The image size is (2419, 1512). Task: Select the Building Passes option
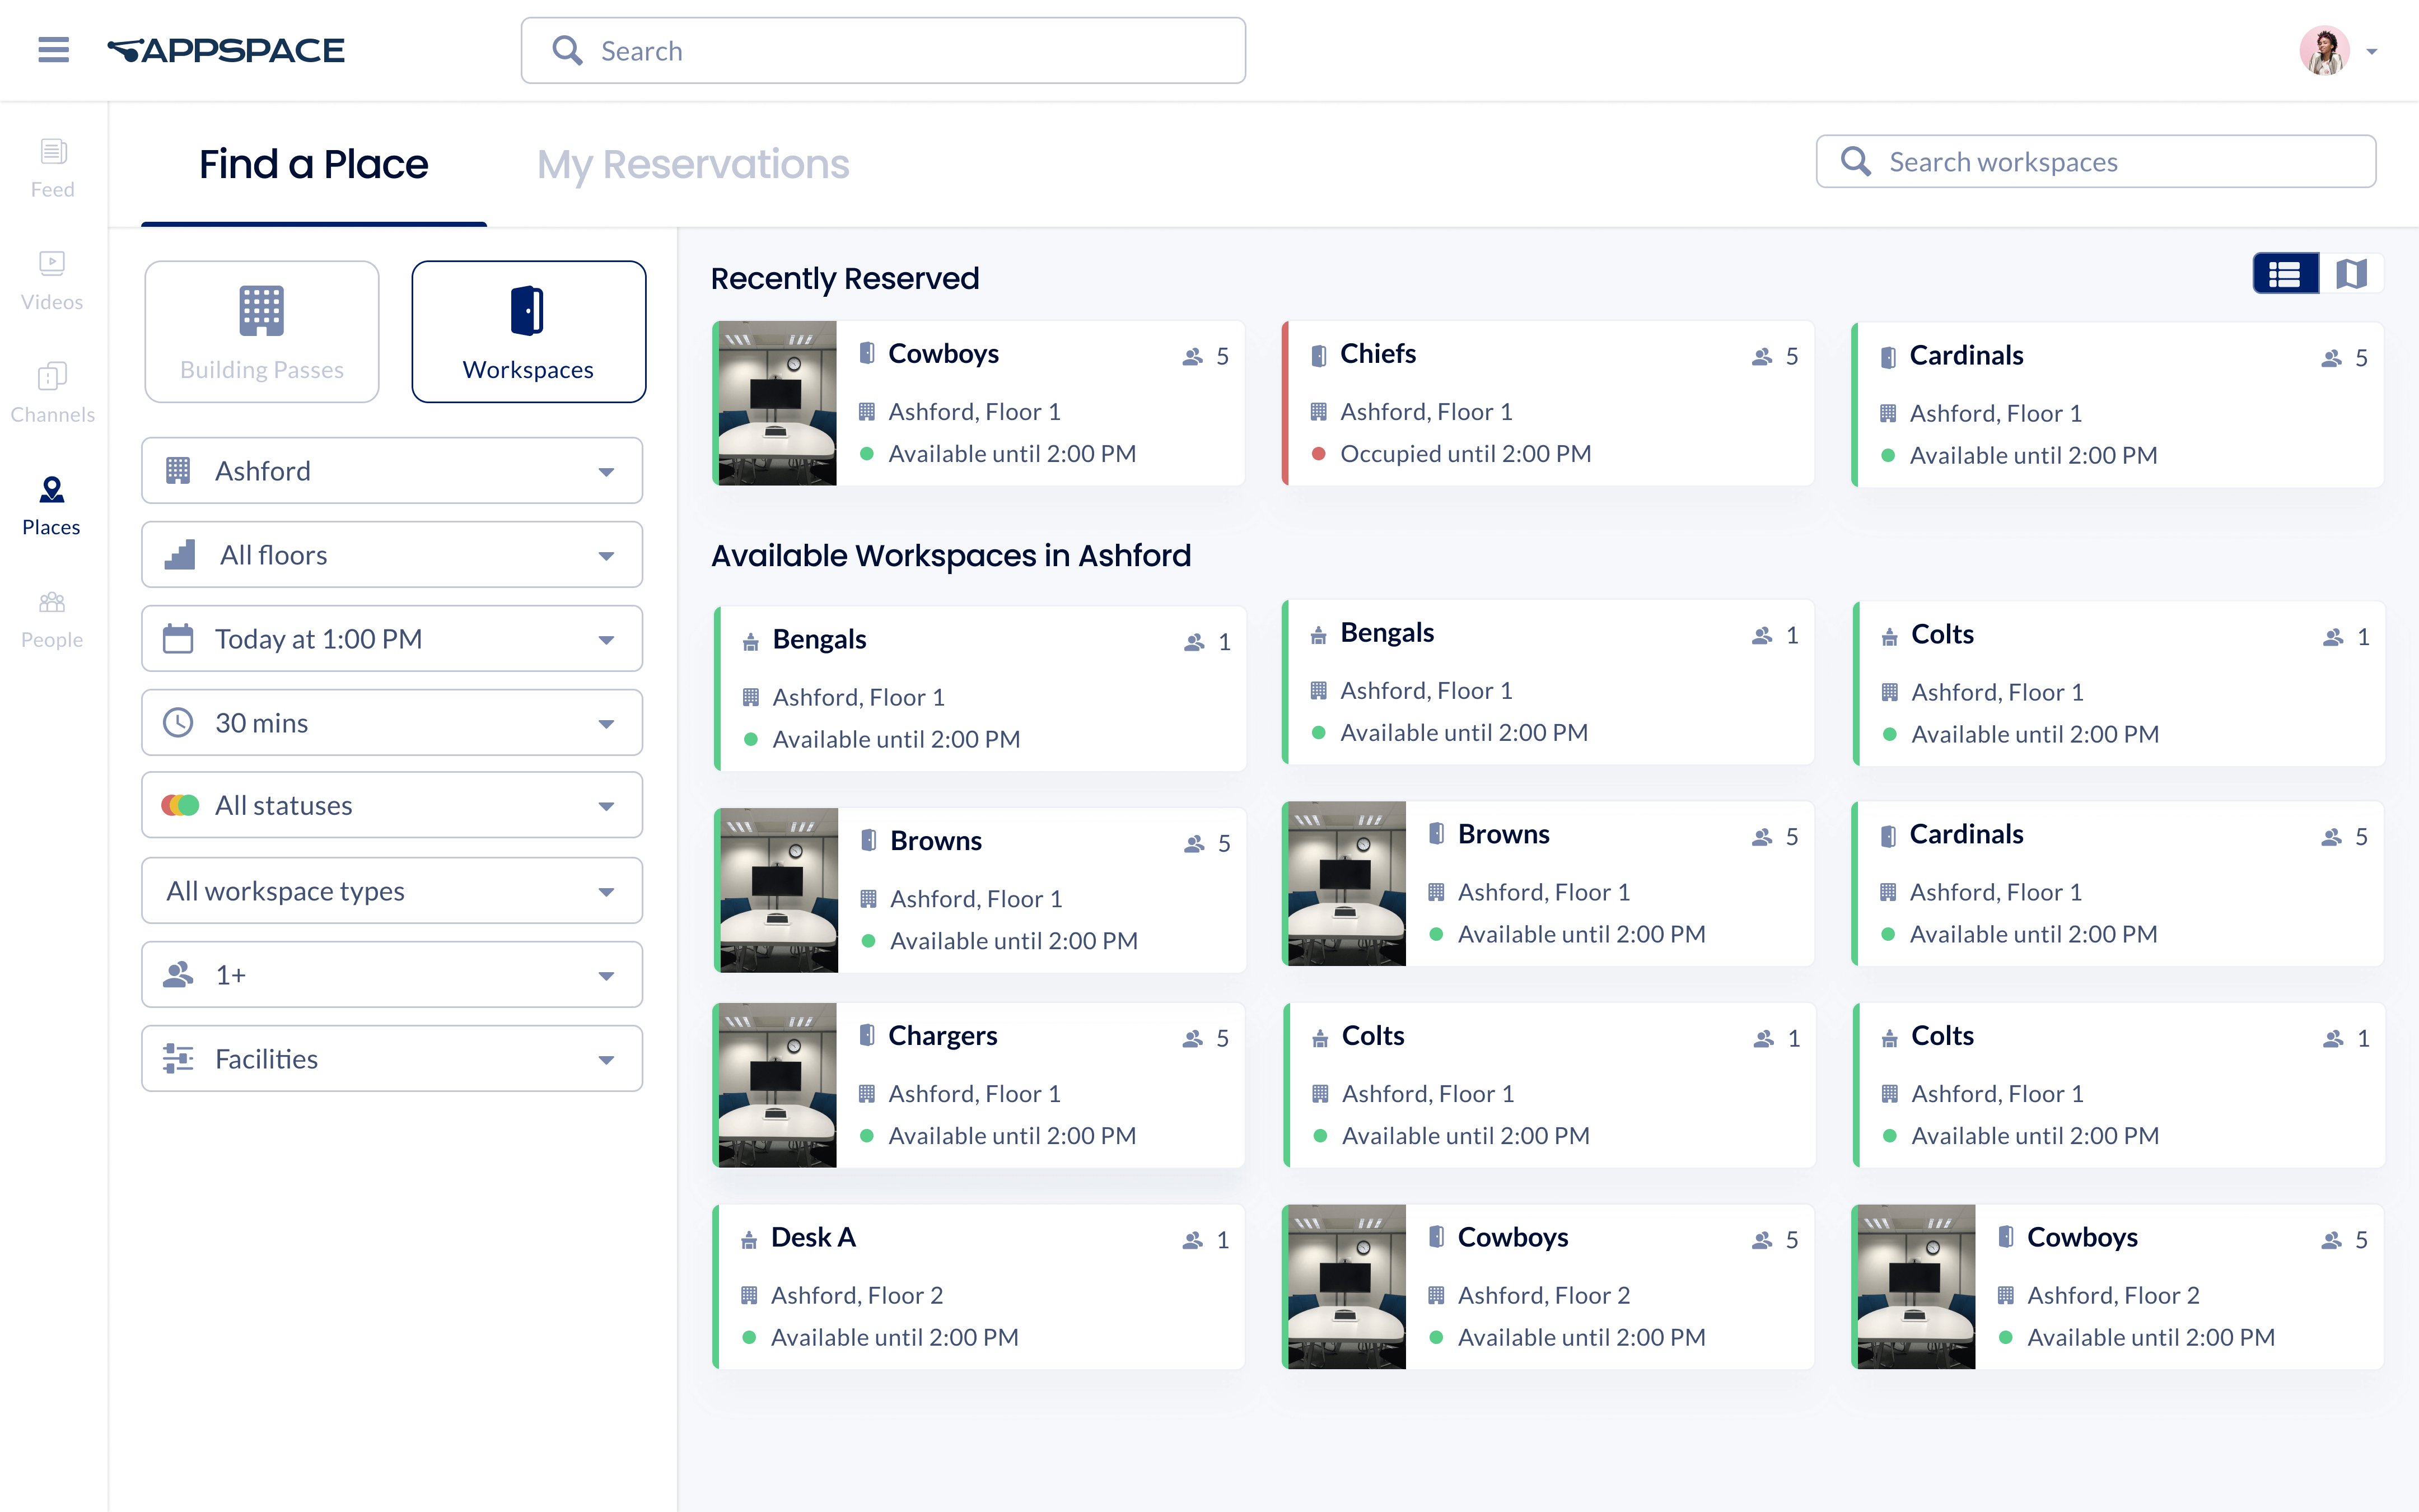pos(262,332)
